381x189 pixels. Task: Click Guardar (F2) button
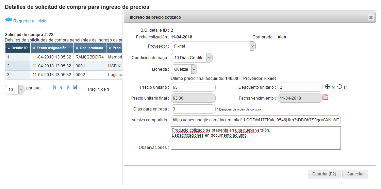(x=324, y=174)
